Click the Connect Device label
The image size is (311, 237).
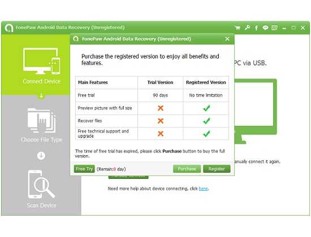coord(41,81)
